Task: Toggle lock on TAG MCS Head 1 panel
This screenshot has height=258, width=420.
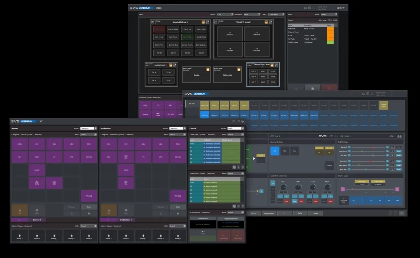Action: click(266, 22)
